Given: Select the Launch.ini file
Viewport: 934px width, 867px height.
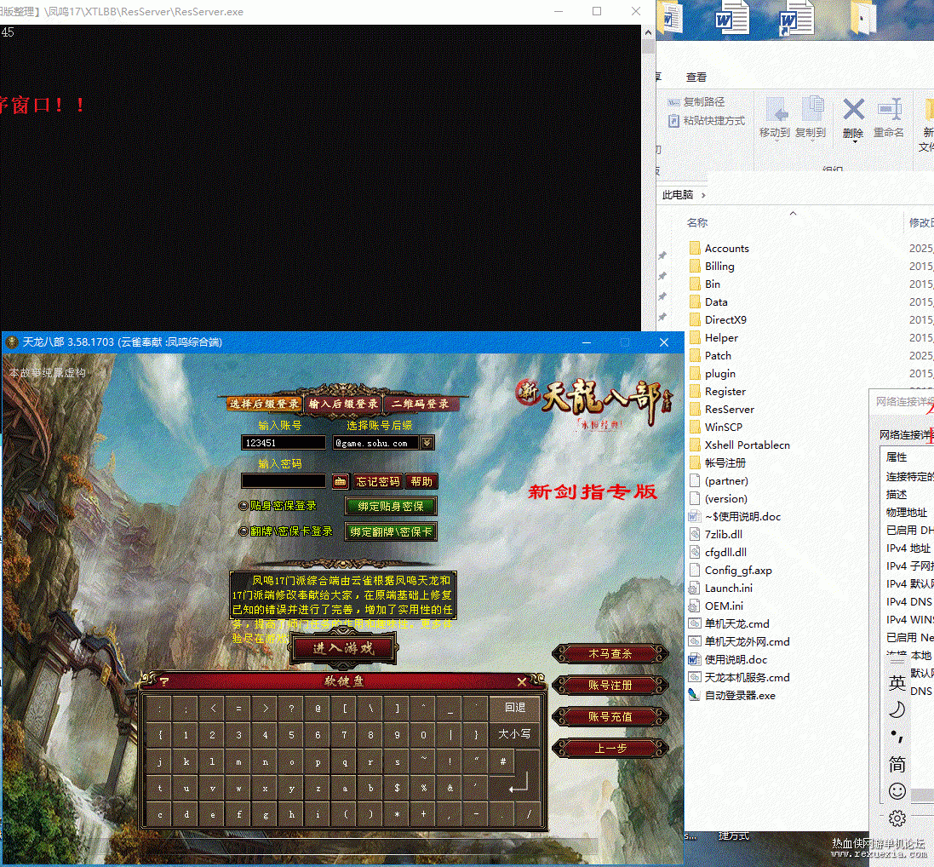Looking at the screenshot, I should (721, 589).
